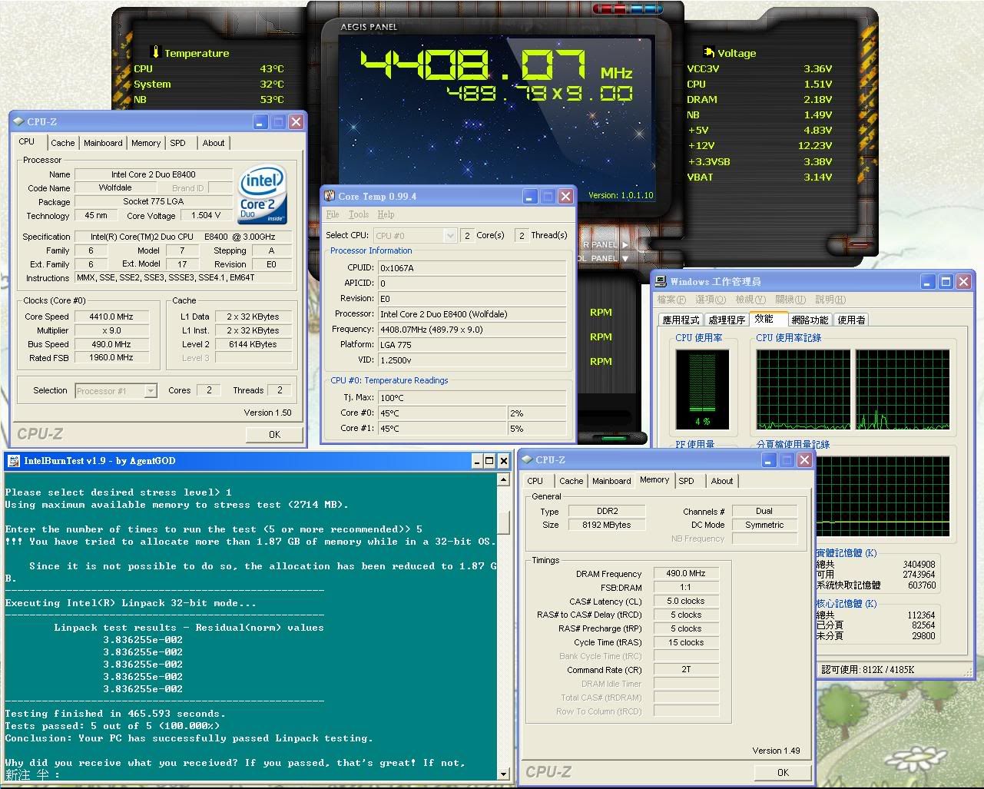
Task: Click OK in the CPU-Z Memory window
Action: pos(783,773)
